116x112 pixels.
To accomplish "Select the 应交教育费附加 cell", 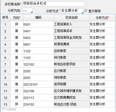I will [x=72, y=98].
